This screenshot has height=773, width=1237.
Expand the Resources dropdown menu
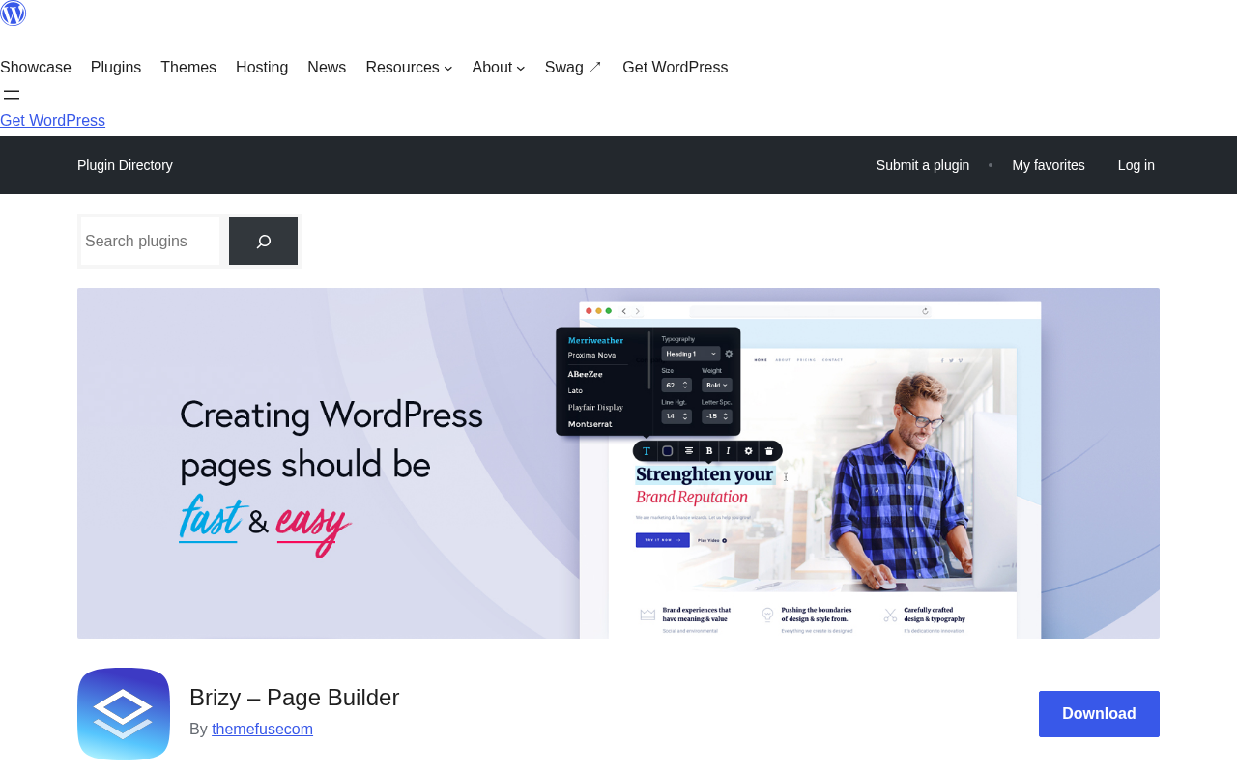(x=409, y=68)
